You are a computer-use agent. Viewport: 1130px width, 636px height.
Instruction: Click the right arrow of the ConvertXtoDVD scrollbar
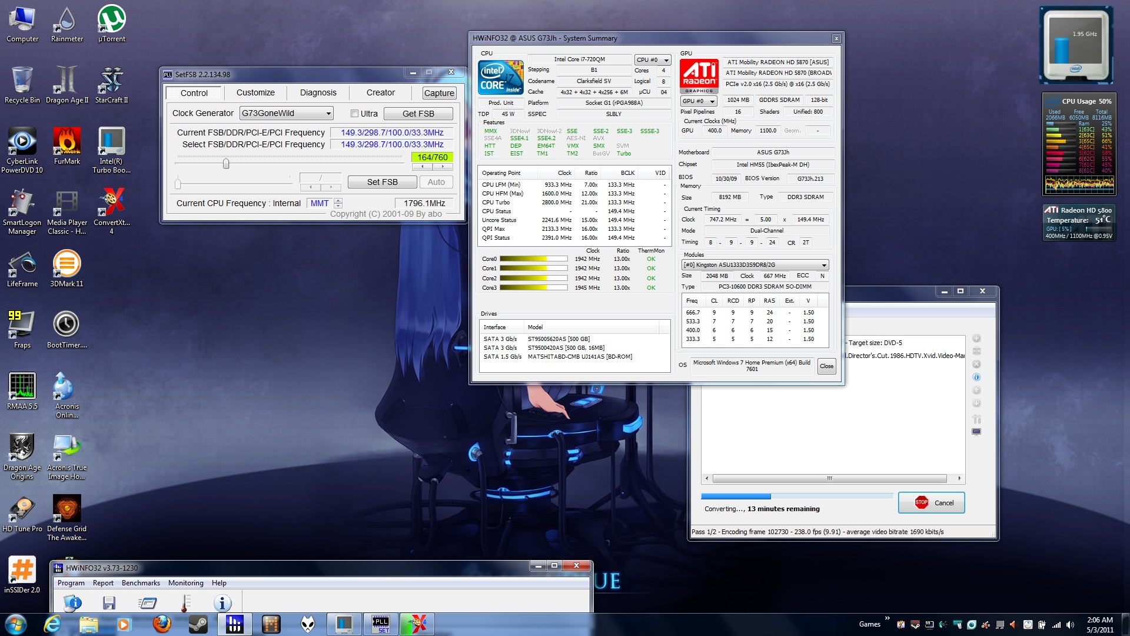coord(959,478)
